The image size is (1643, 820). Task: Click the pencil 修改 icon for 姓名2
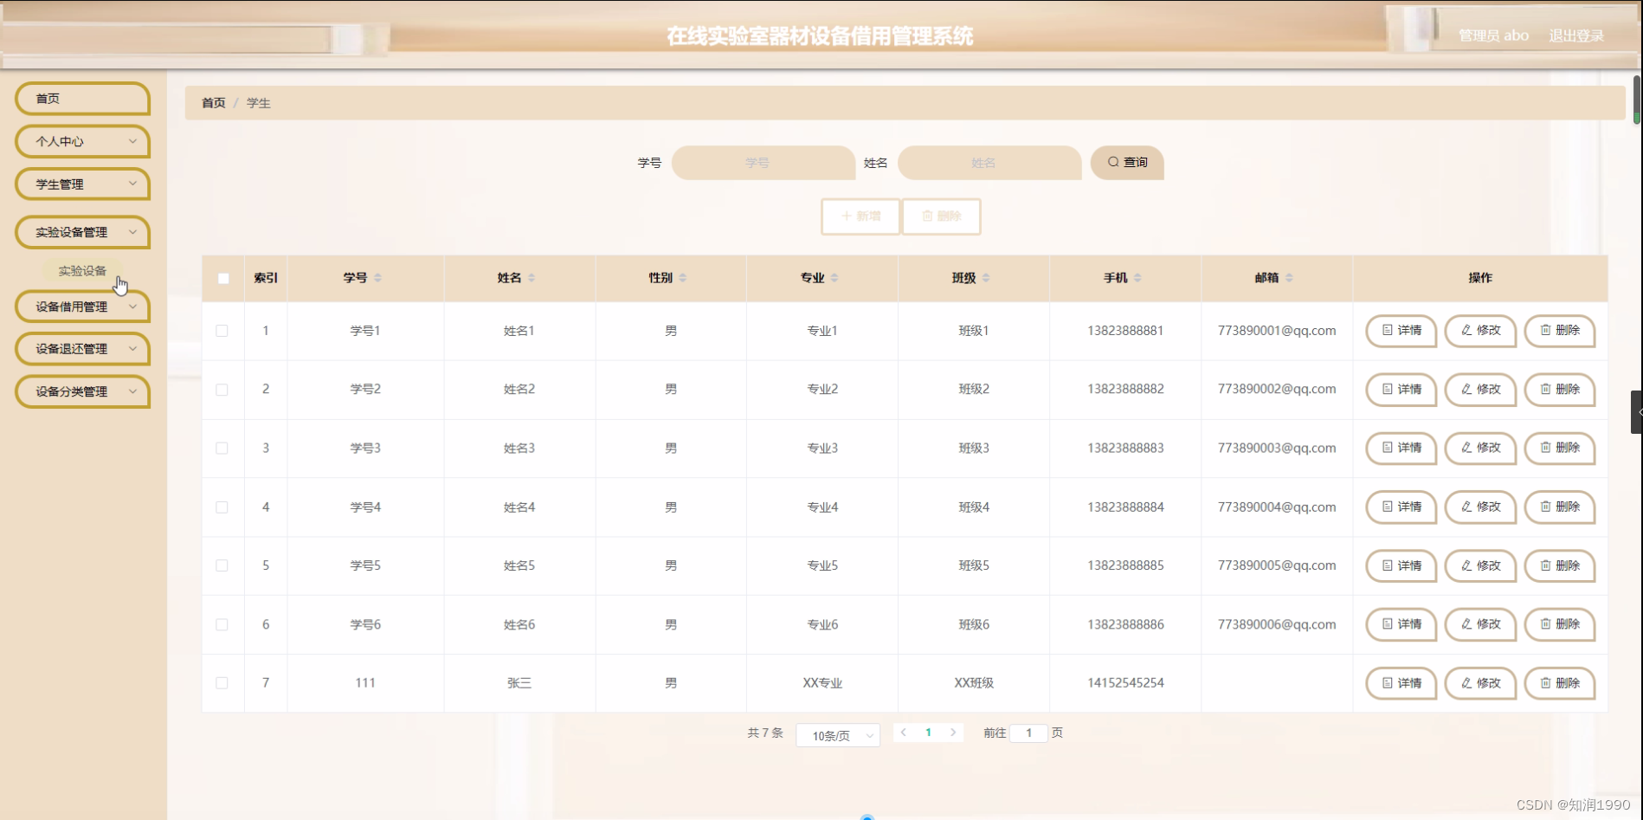coord(1466,389)
